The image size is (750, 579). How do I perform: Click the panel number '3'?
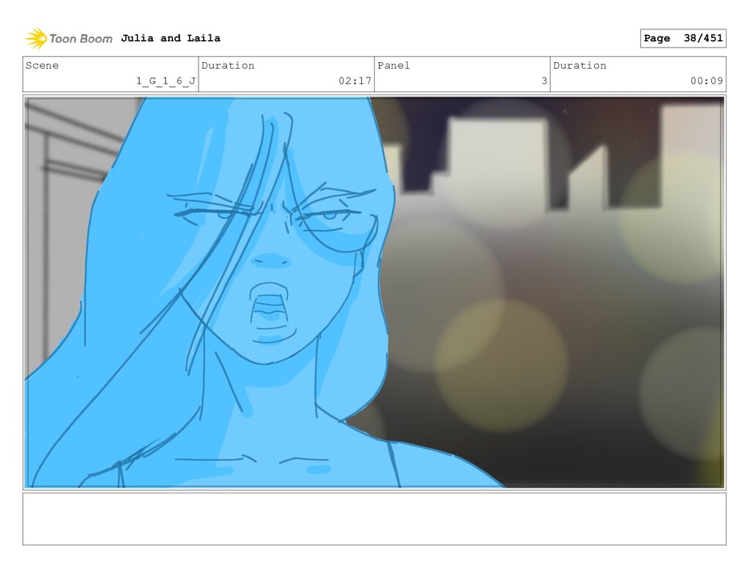(544, 81)
